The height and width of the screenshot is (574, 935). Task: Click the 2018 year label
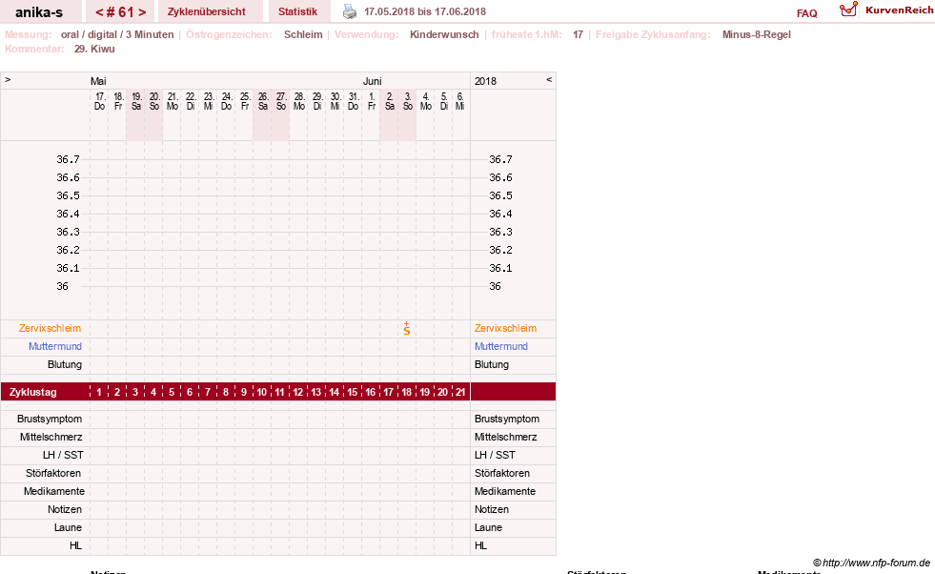485,81
